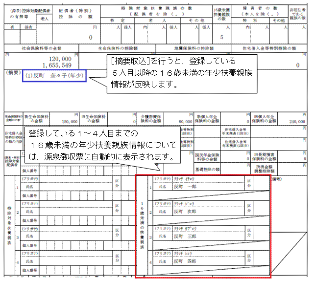Viewport: 315px width, 281px height.
Task: Click the 個人番号 boxes of 控除対象扶養親族 row 2
Action: (x=87, y=220)
